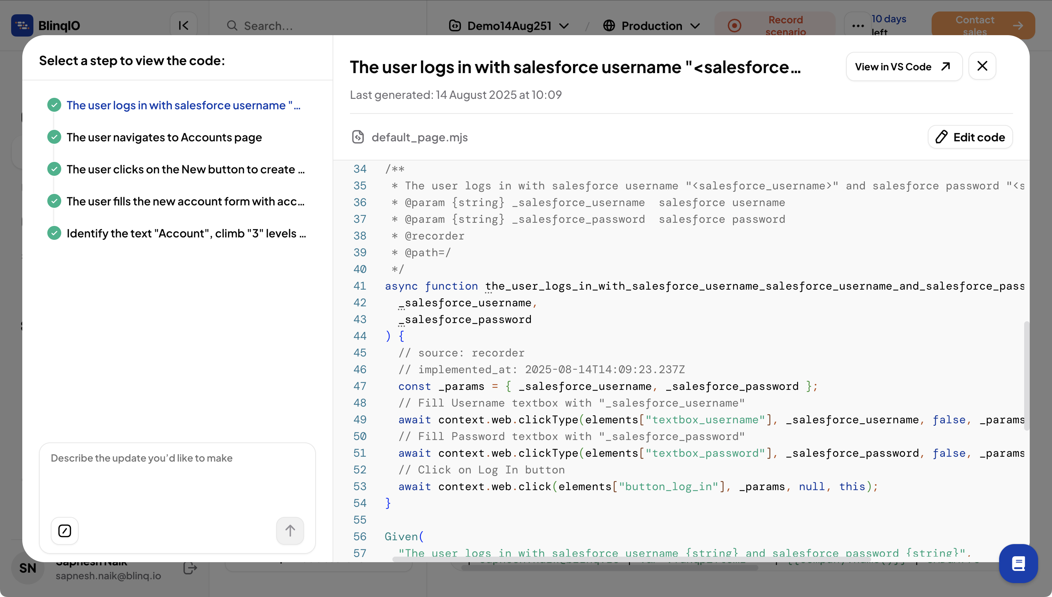Click the logout icon beside user email
This screenshot has height=597, width=1052.
coord(190,568)
